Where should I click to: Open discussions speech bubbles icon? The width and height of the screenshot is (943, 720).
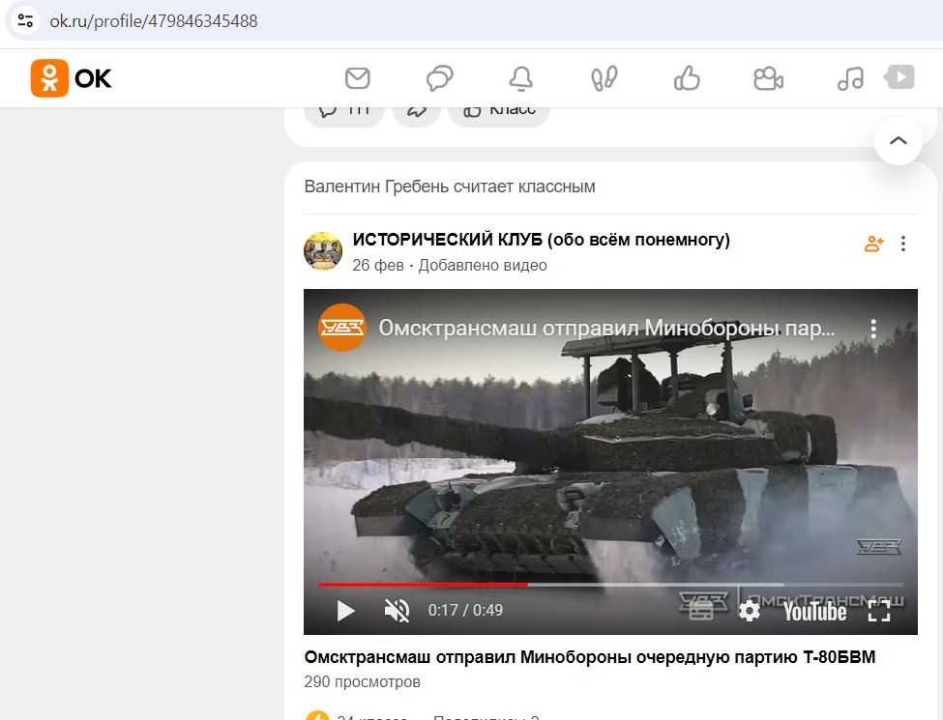pyautogui.click(x=440, y=78)
